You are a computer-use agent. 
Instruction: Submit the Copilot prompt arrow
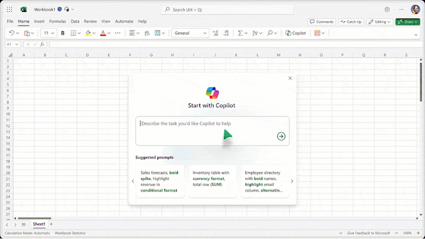click(x=281, y=136)
